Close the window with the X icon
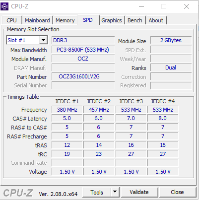The image size is (199, 200). tap(187, 6)
